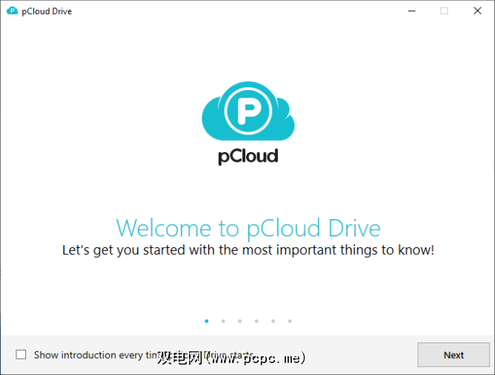This screenshot has width=495, height=375.
Task: Jump to the third intro page dot
Action: [240, 321]
